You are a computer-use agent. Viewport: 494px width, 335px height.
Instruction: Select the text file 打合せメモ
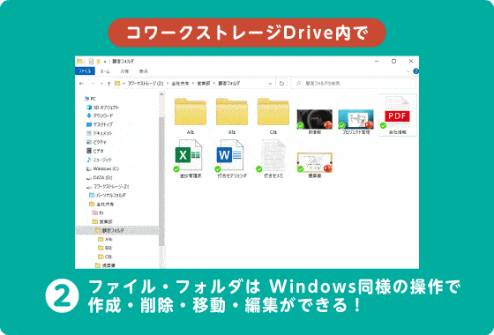pos(273,155)
